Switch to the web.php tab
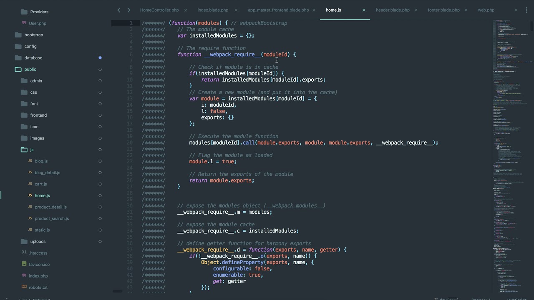534x300 pixels. pos(486,10)
